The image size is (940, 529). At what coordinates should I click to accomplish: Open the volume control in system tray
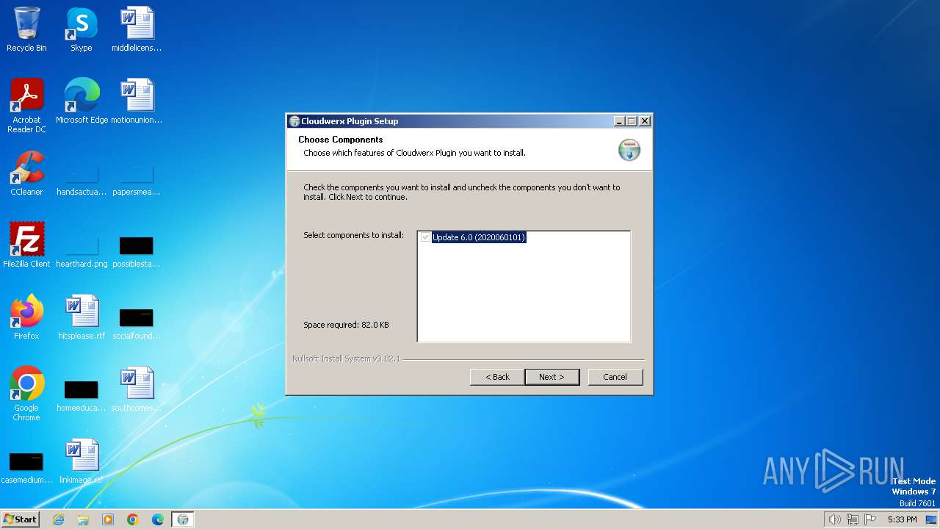coord(834,519)
